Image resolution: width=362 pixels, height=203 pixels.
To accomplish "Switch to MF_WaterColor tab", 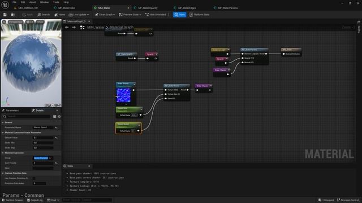I will pyautogui.click(x=67, y=8).
